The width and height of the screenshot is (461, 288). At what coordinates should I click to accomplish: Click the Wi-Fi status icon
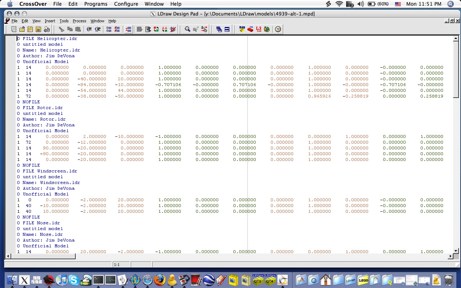(x=339, y=4)
